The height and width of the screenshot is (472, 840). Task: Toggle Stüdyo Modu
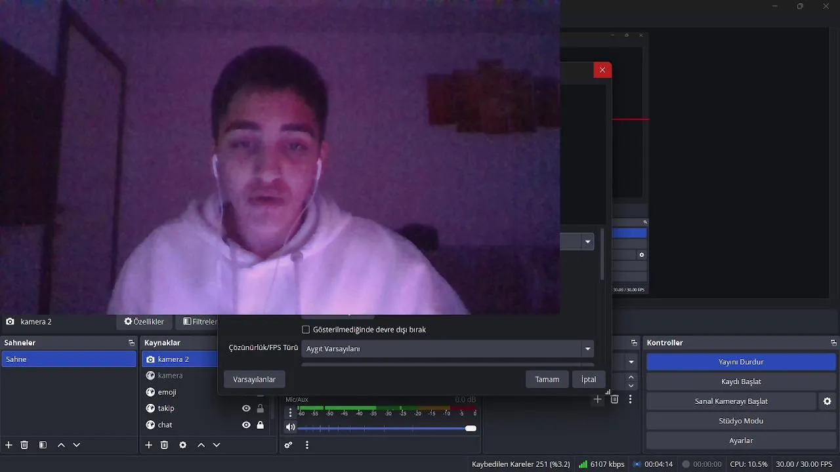click(x=741, y=421)
